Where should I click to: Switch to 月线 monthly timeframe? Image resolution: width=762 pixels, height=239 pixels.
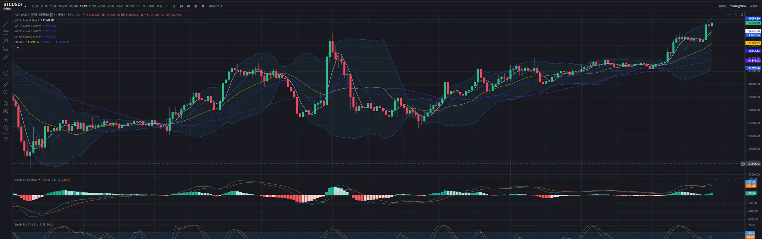point(160,6)
